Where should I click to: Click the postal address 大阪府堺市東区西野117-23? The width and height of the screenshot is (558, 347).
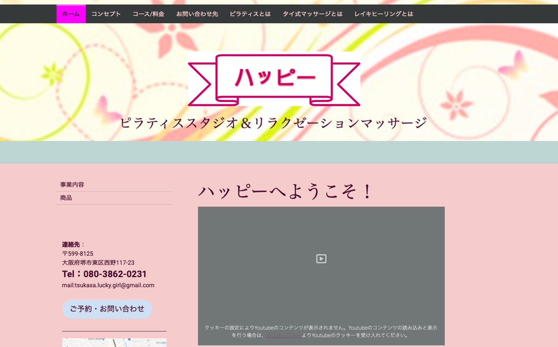[x=98, y=263]
